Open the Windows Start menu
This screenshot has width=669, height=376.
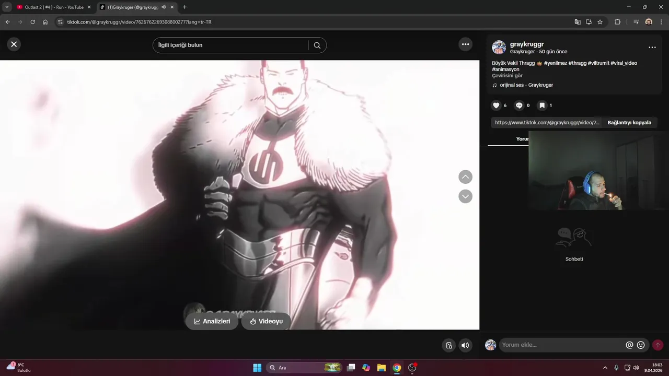[257, 368]
